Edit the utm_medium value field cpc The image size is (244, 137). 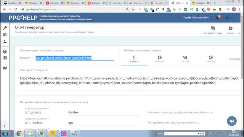[x=104, y=123]
